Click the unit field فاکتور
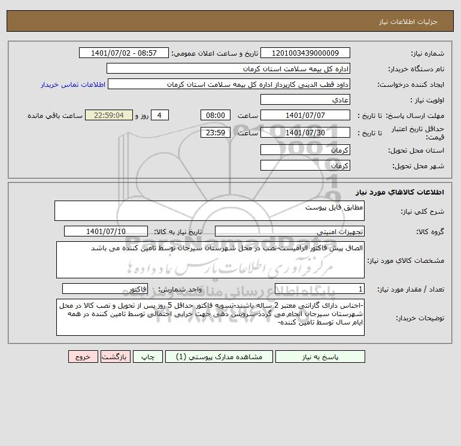 coord(105,289)
